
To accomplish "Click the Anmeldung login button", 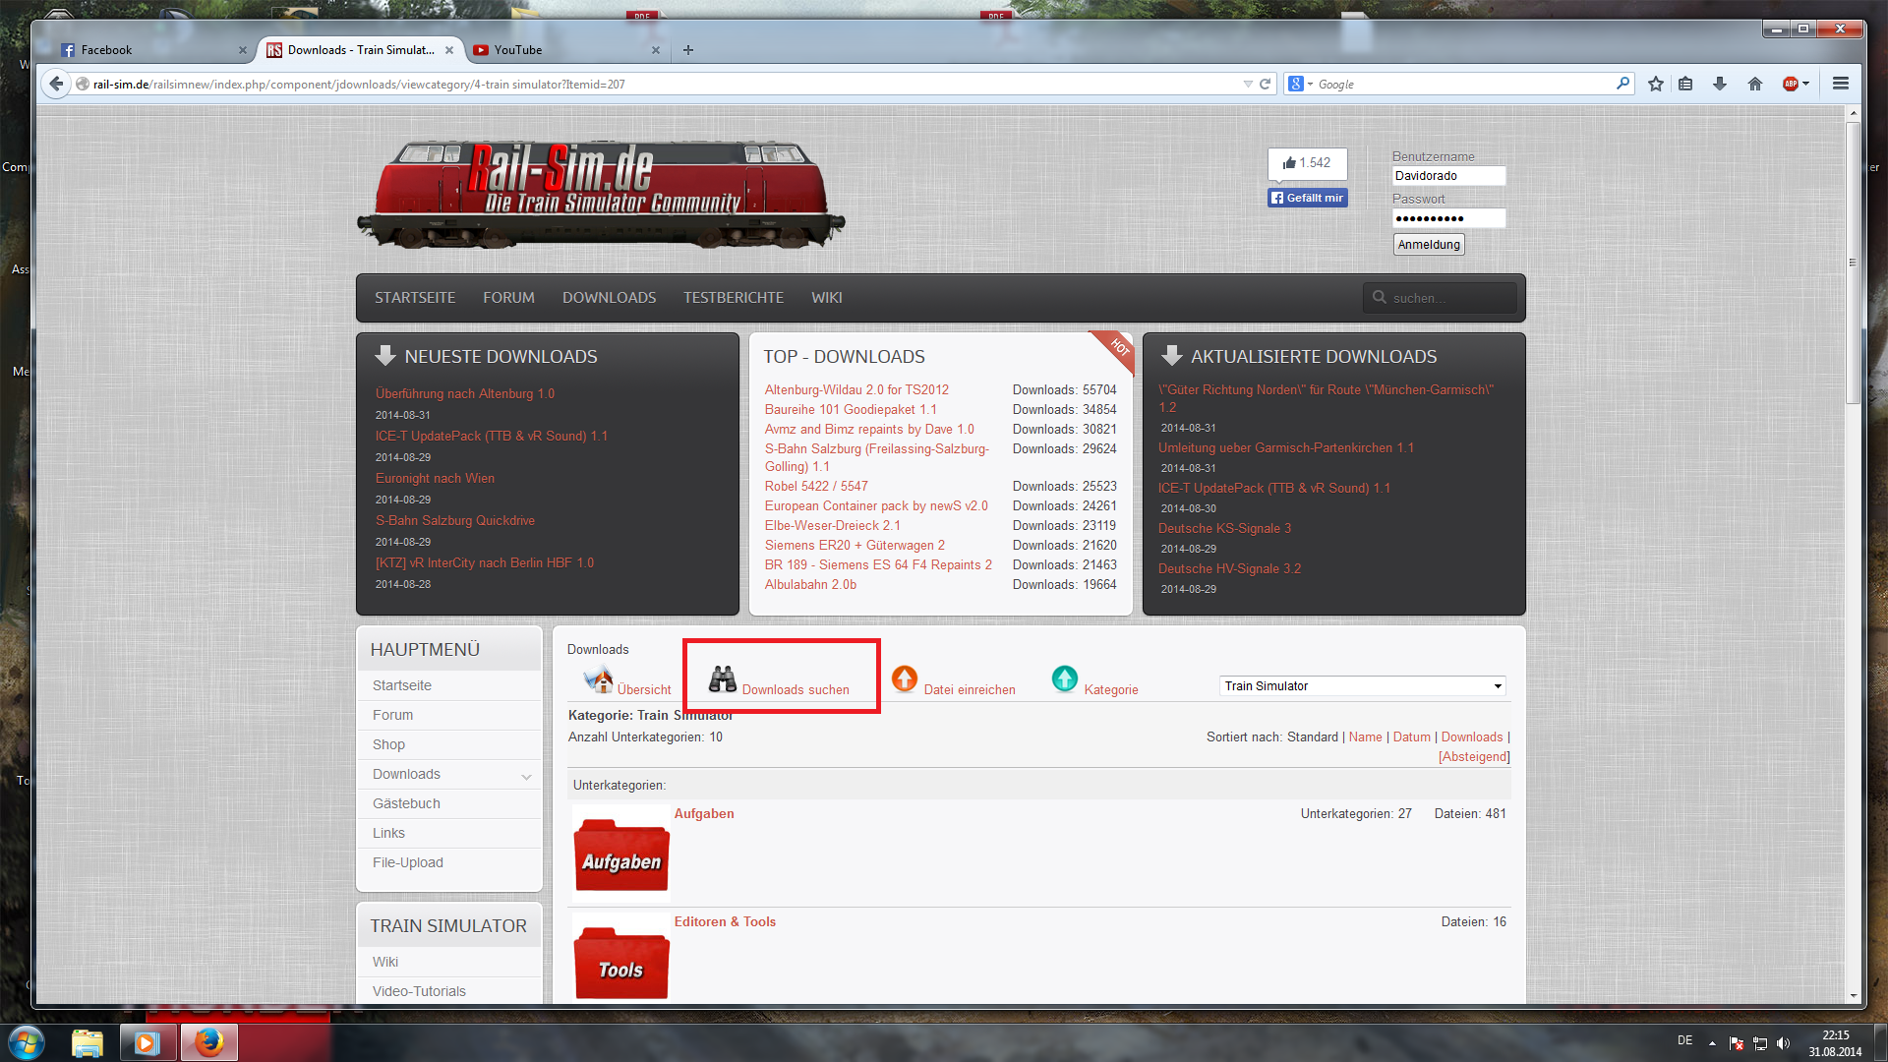I will [1429, 245].
